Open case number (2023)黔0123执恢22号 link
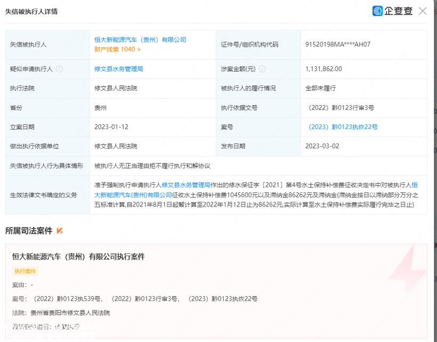Image resolution: width=437 pixels, height=342 pixels. (343, 127)
